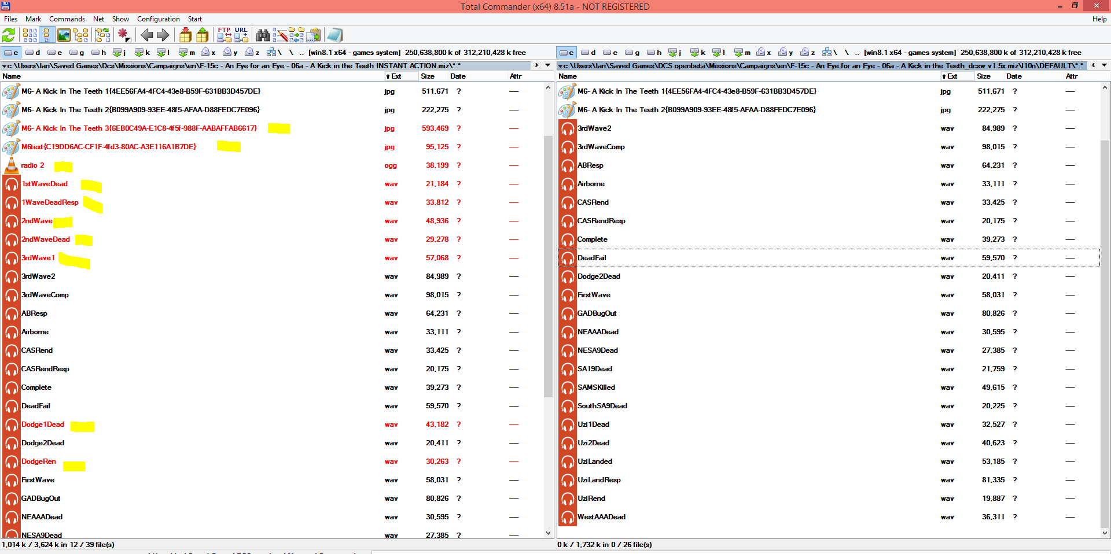Select network drive m in right panel
The image size is (1111, 554).
coord(742,53)
